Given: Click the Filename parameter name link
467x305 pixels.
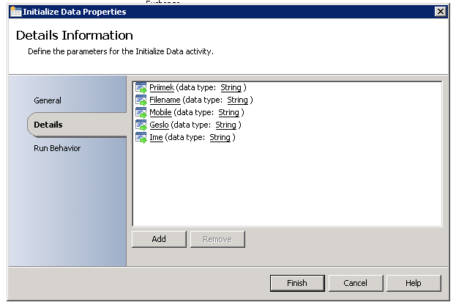Looking at the screenshot, I should tap(164, 100).
